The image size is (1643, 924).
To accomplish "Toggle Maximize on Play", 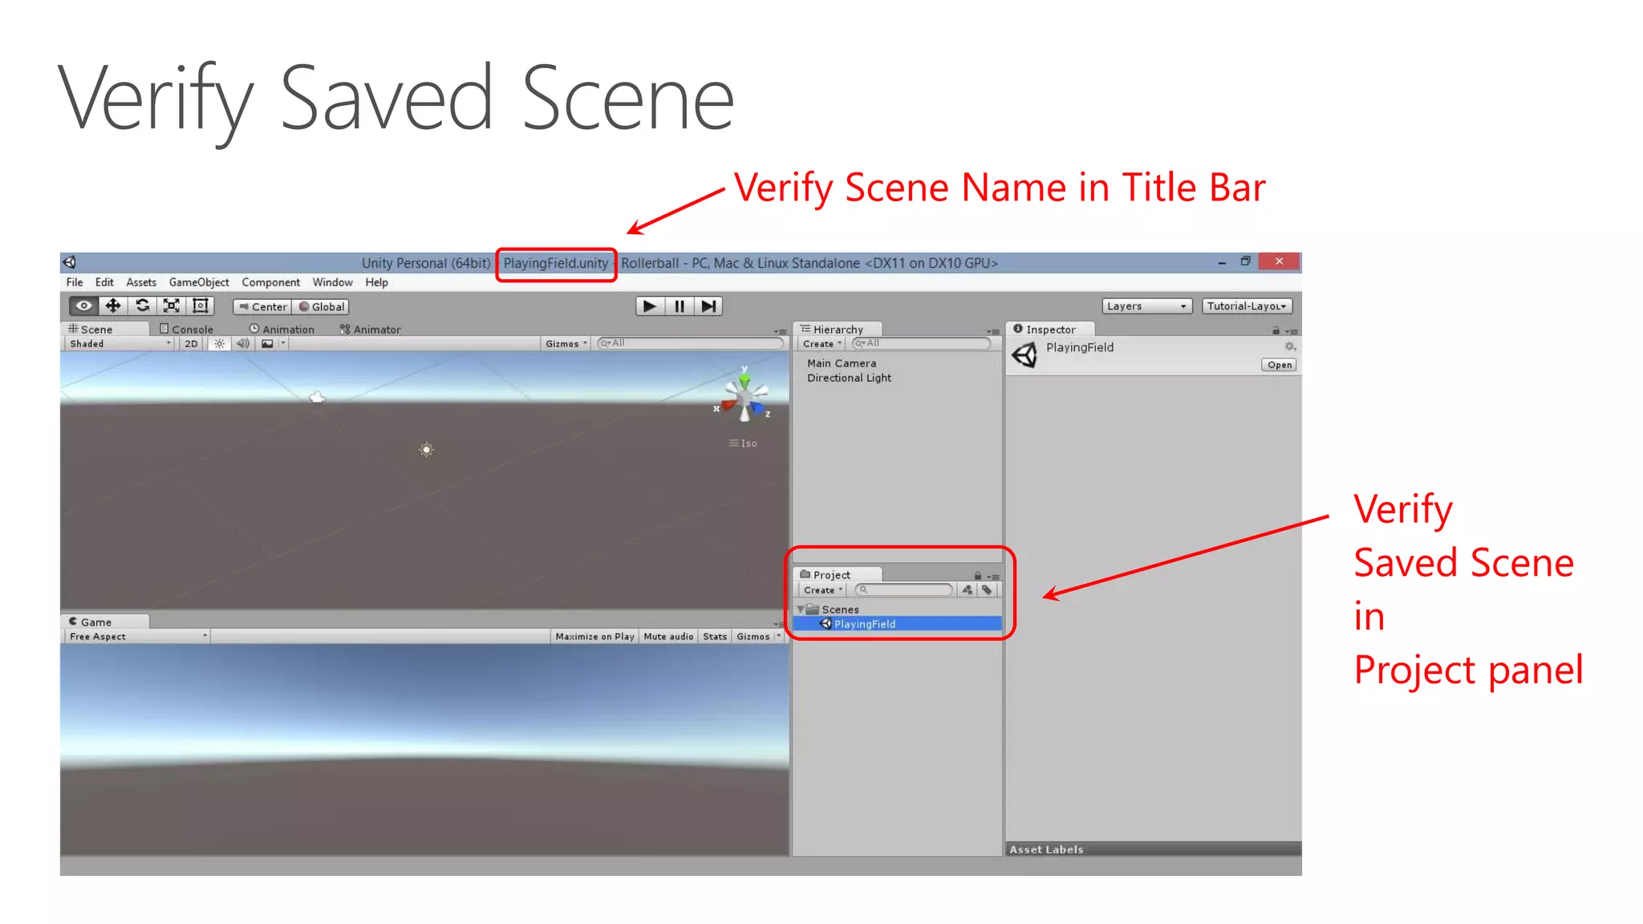I will [594, 636].
